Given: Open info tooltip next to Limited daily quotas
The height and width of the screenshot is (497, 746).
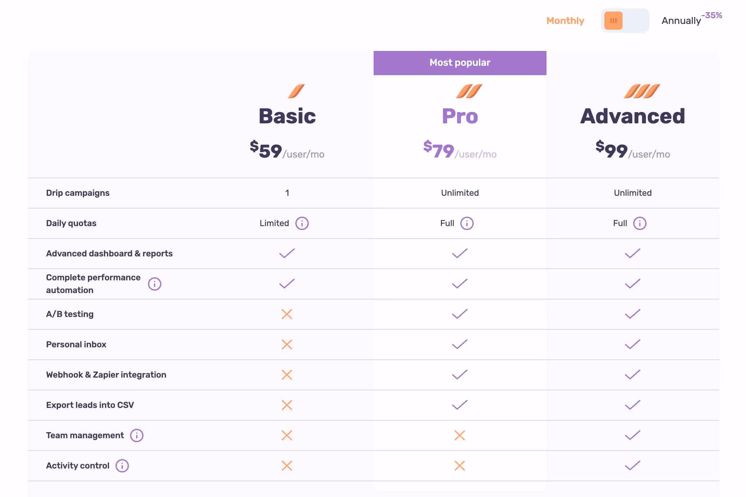Looking at the screenshot, I should [x=302, y=223].
